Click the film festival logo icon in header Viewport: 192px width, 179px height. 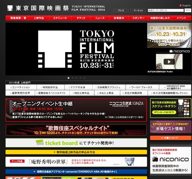click(x=10, y=8)
